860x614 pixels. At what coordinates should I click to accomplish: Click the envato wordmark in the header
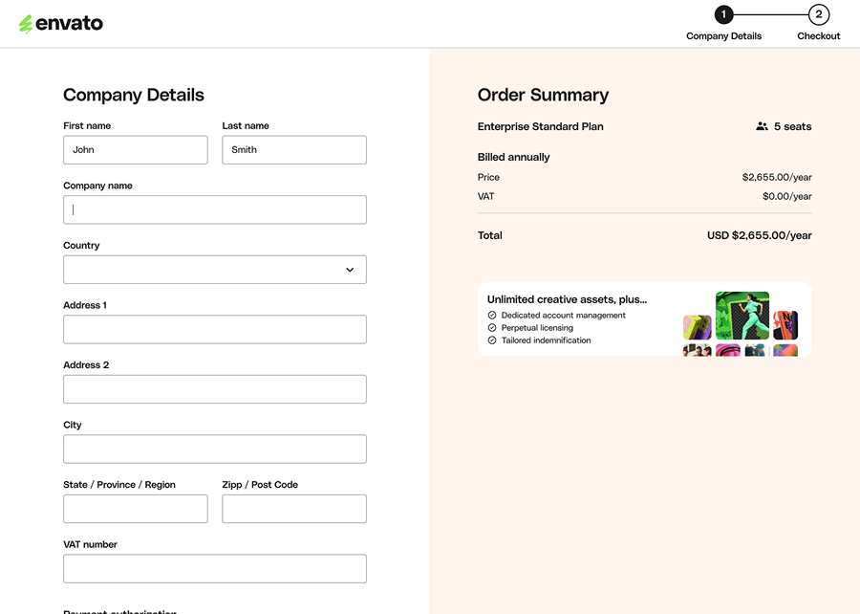tap(72, 23)
